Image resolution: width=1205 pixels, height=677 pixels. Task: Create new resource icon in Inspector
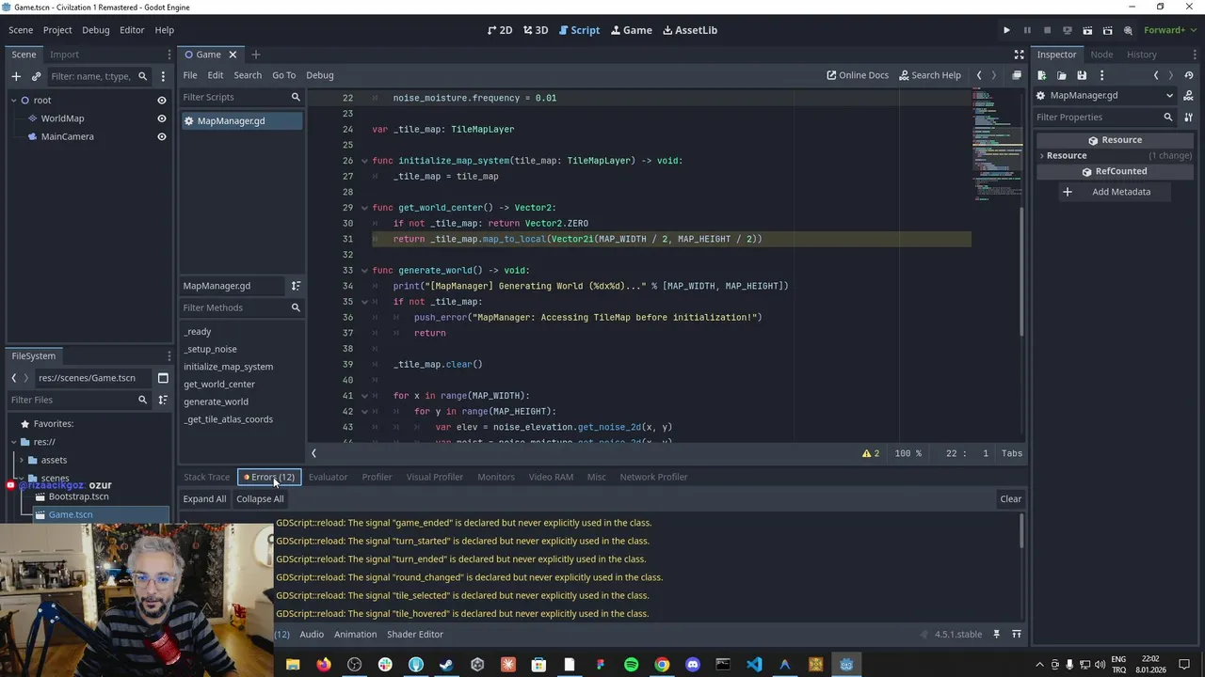[1042, 75]
